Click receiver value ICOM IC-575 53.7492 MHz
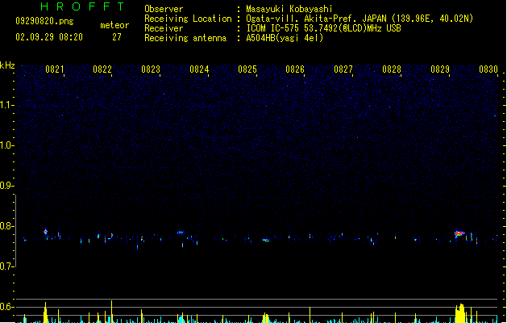 click(323, 28)
